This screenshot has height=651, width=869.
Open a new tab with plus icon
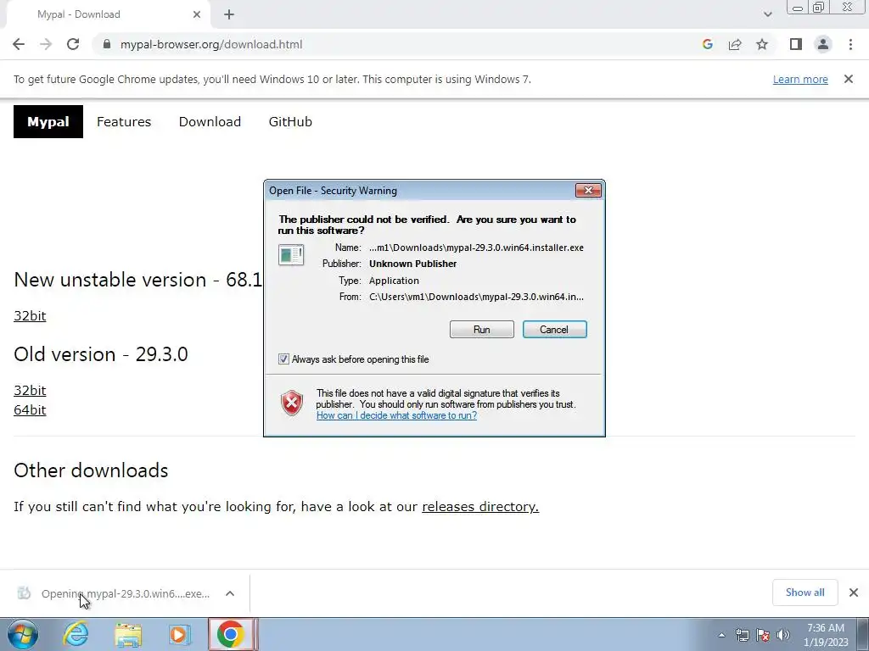point(229,14)
